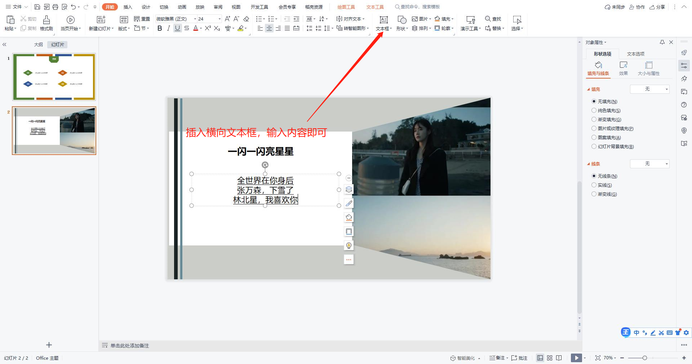This screenshot has width=692, height=364.
Task: Switch to slide sorter view in status bar
Action: pos(550,358)
